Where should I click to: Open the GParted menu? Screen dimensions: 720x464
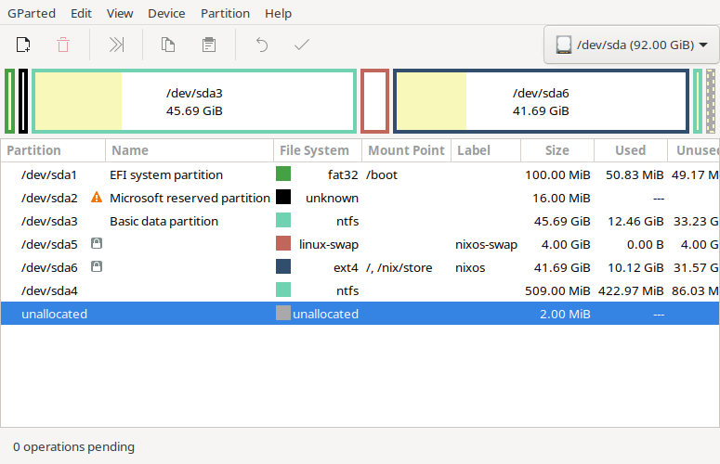[x=32, y=14]
